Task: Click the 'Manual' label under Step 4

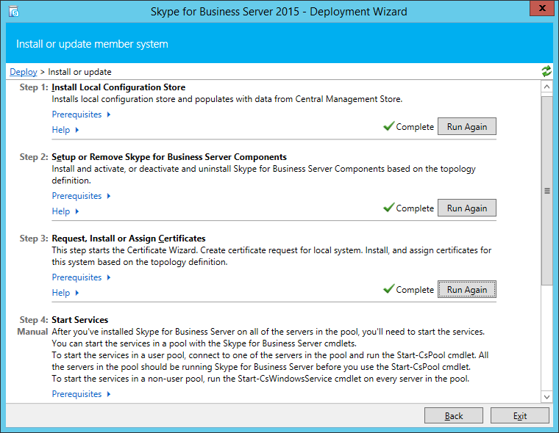Action: click(32, 332)
